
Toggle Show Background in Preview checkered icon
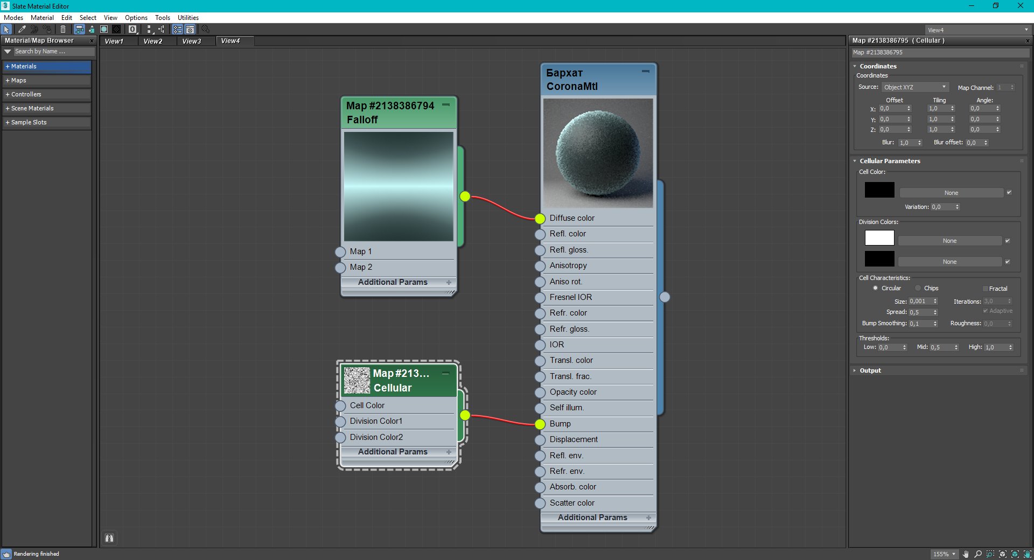click(x=116, y=29)
